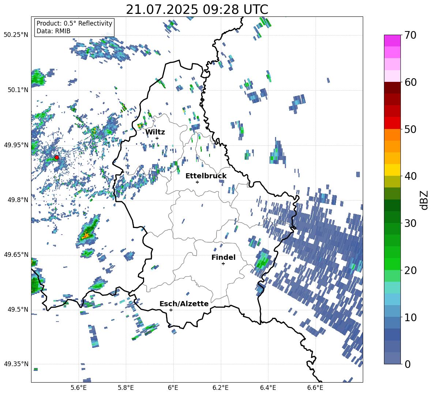
Task: Click the darkest green colorbar segment below 35
Action: coord(392,205)
